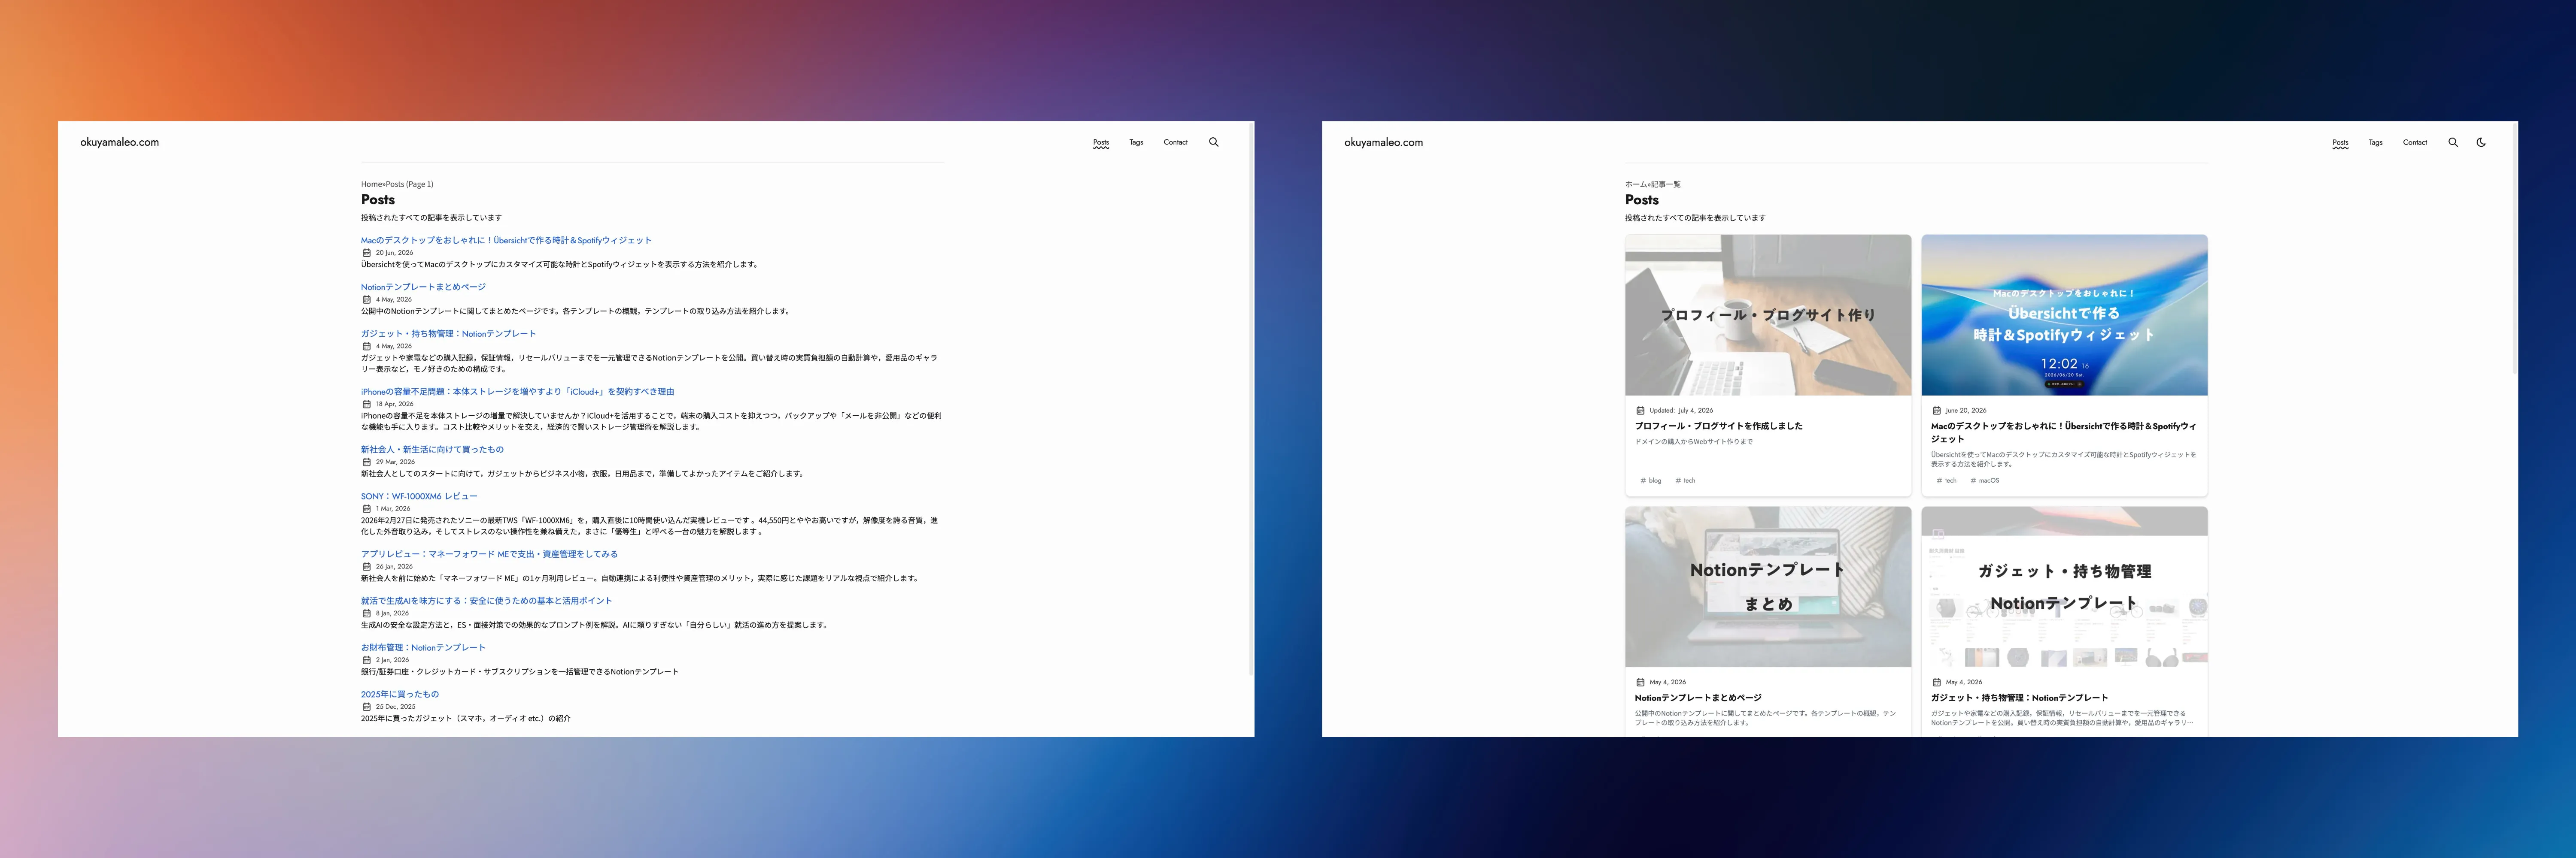Open card title ガジェット・持ち物管理：Notionテンプレート in right window
Image resolution: width=2576 pixels, height=858 pixels.
2019,698
